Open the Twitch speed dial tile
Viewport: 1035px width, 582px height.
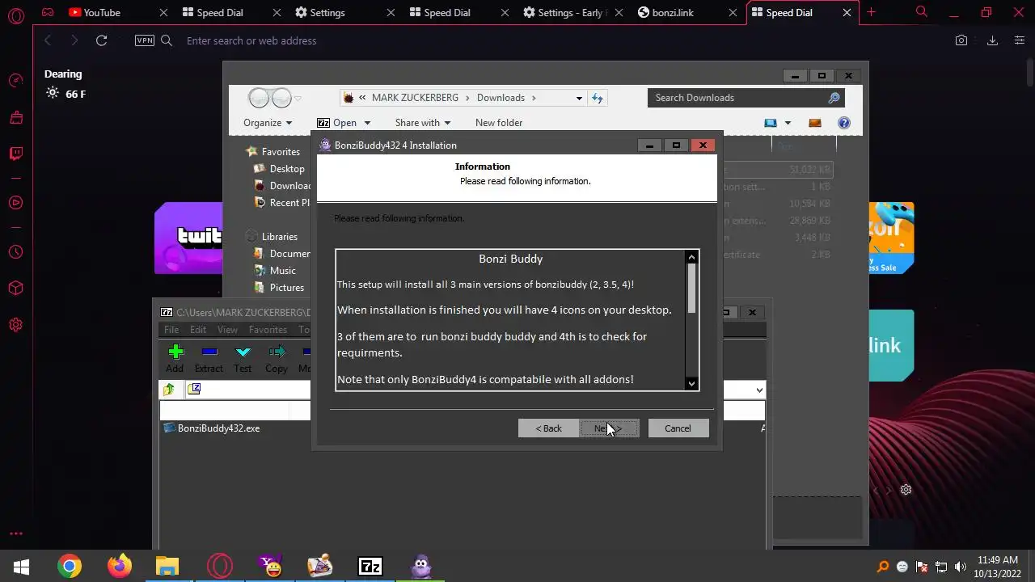(x=188, y=238)
